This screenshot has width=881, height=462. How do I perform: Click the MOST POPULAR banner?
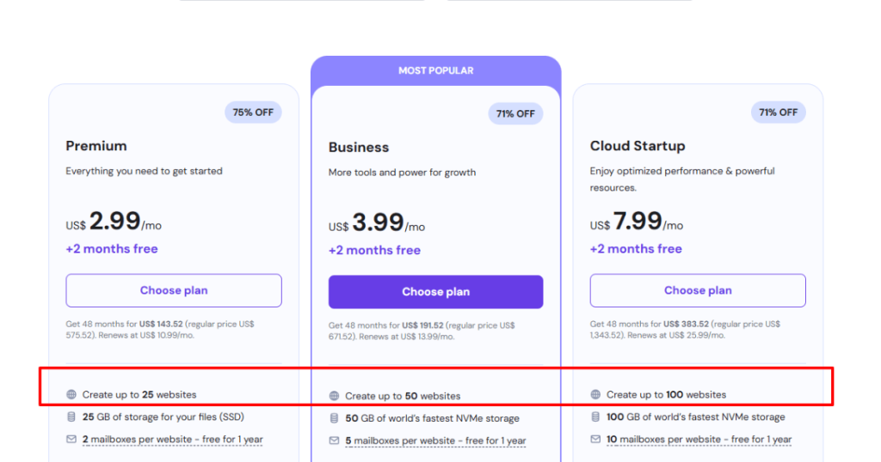click(435, 70)
